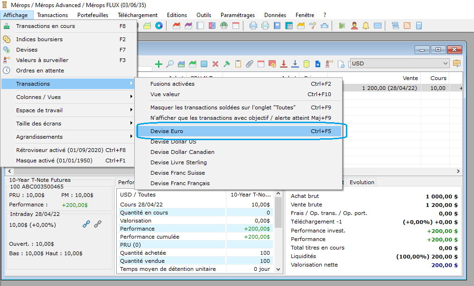Delete using the red X icon
The height and width of the screenshot is (286, 474).
pos(215,63)
